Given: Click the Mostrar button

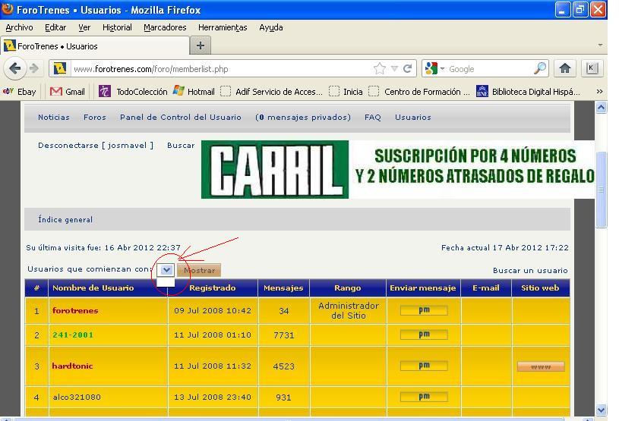Looking at the screenshot, I should 199,270.
